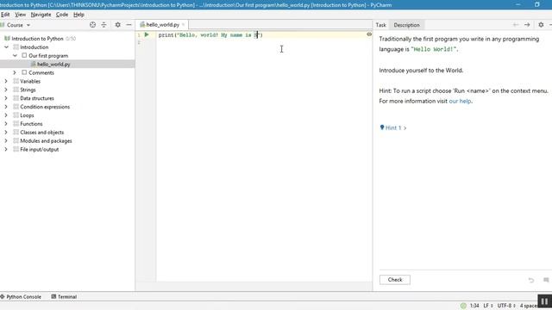Click the collapse all icon in Course panel

coord(103,25)
